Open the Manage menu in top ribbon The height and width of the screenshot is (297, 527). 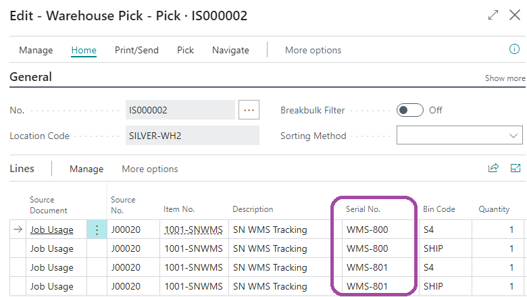[x=36, y=50]
